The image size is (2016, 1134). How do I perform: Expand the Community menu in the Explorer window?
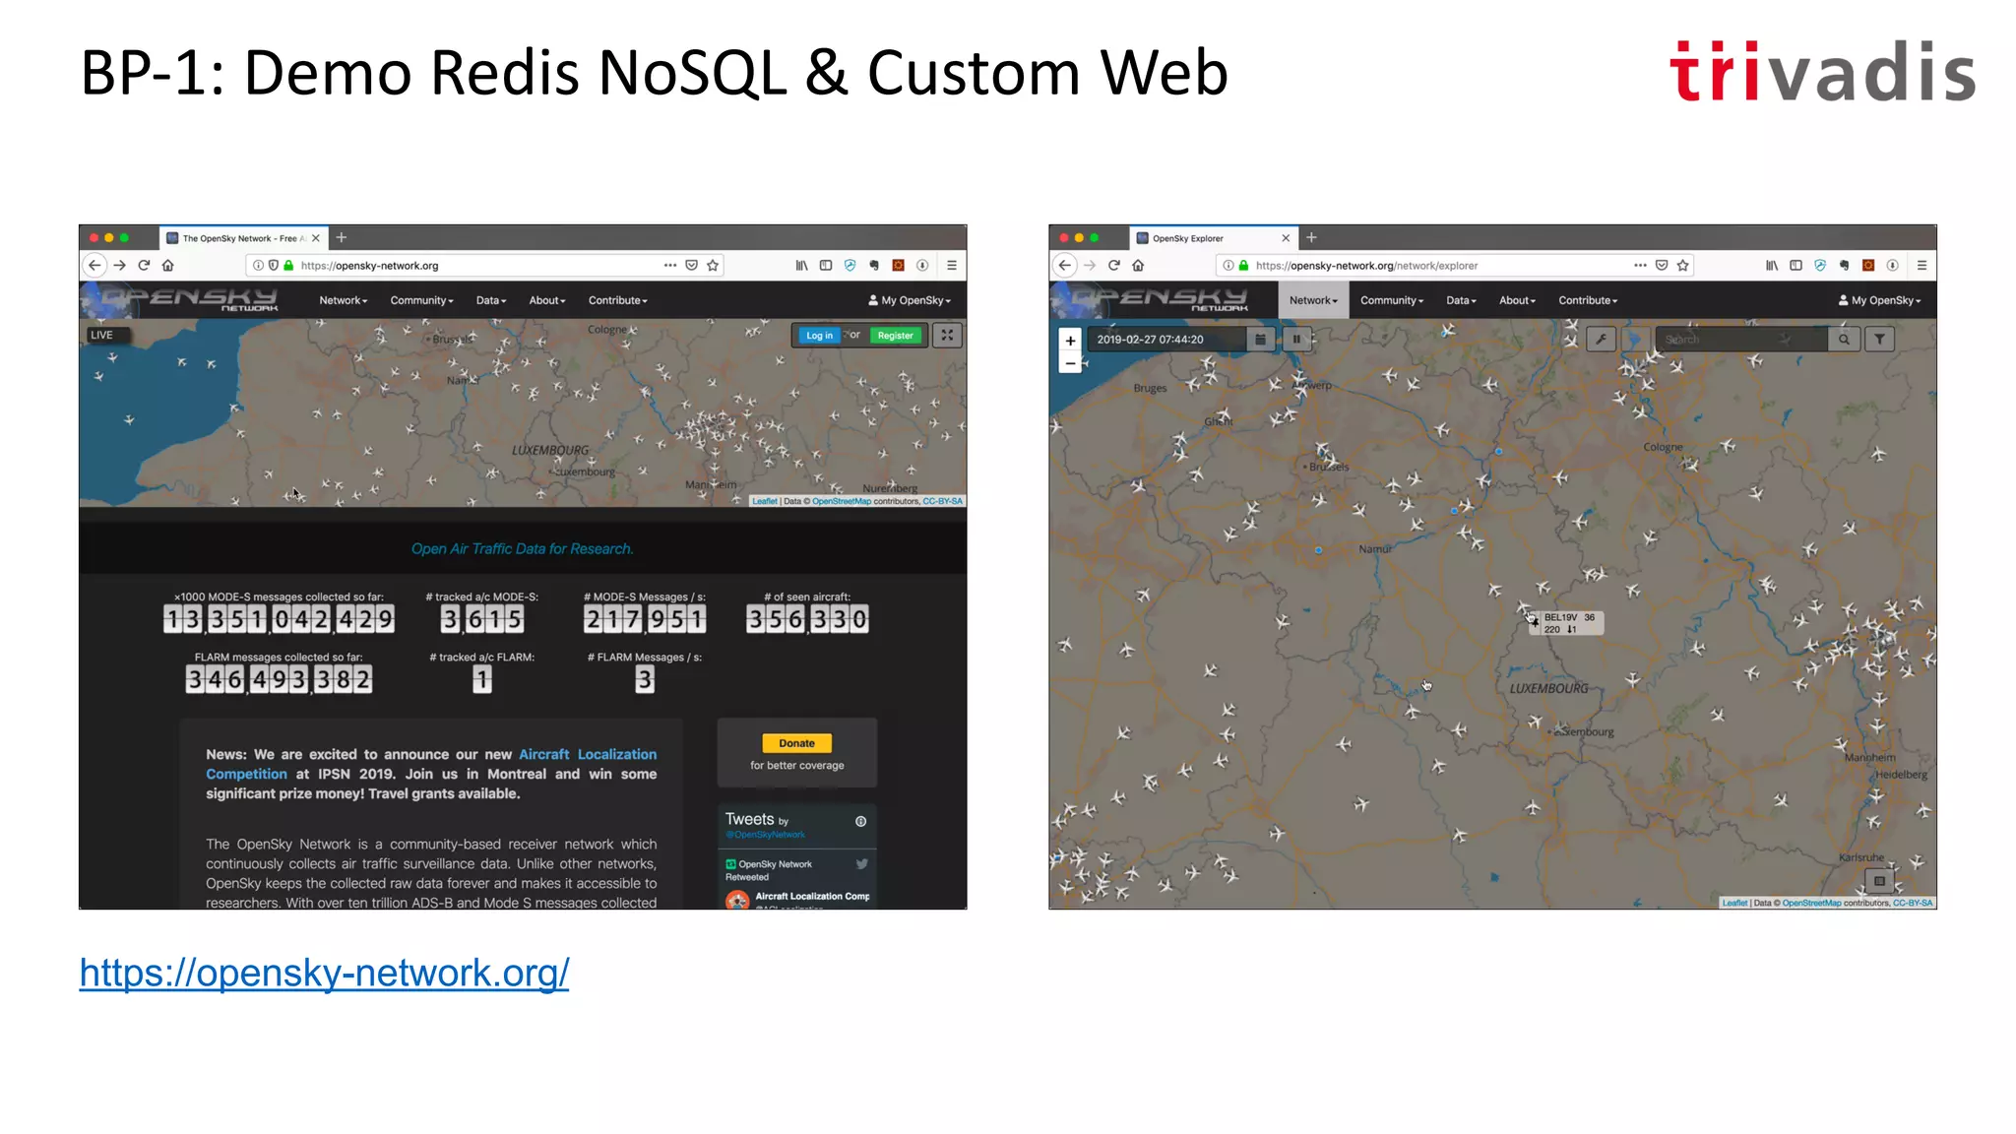(x=1392, y=300)
